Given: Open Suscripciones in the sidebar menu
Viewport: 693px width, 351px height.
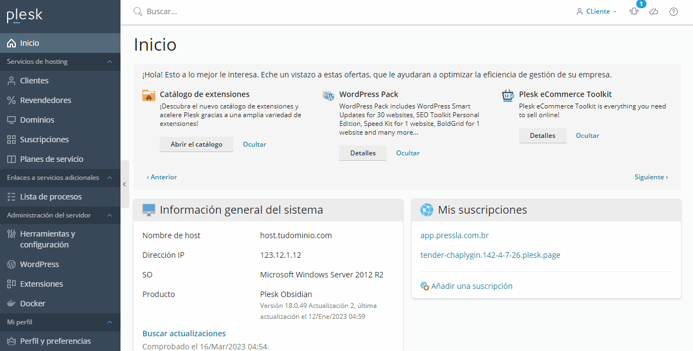Looking at the screenshot, I should pos(60,140).
